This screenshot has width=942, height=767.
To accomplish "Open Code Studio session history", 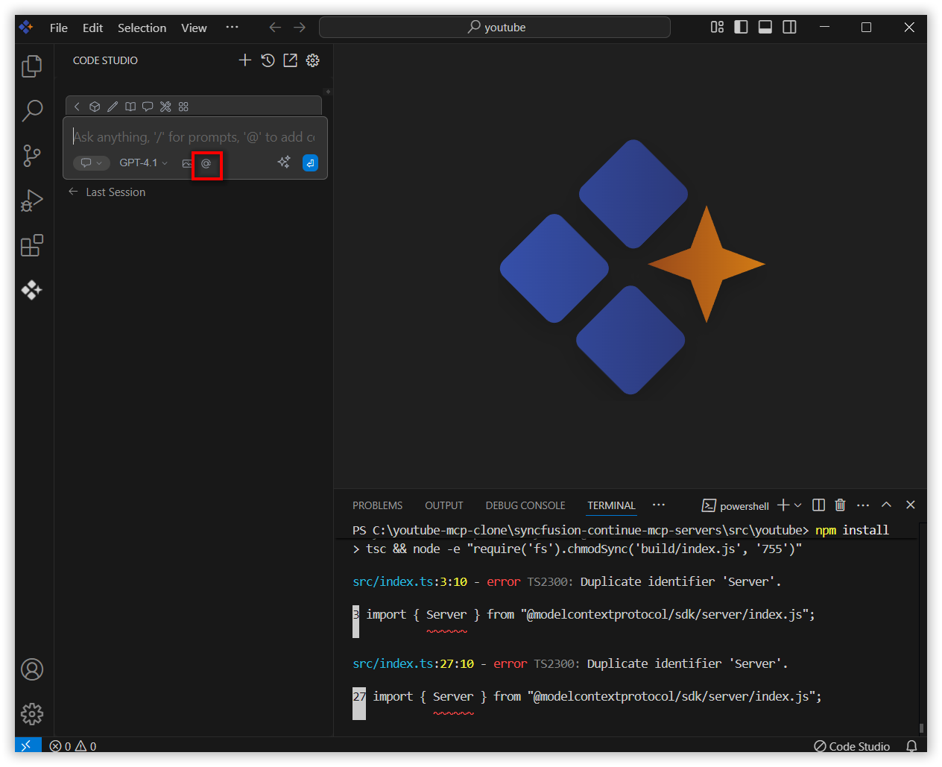I will tap(268, 60).
